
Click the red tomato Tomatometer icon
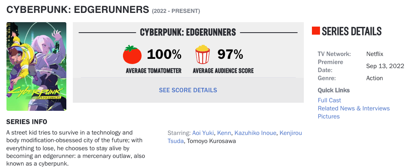coord(132,54)
